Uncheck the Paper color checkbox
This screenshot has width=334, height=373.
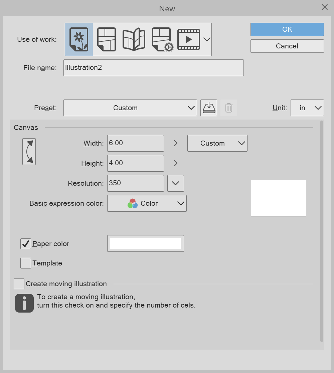click(26, 244)
